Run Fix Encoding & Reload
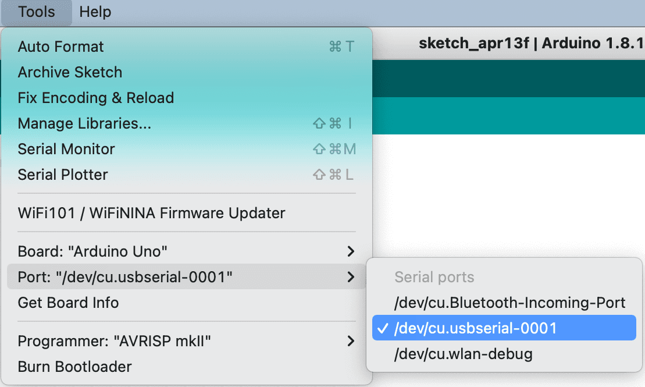The height and width of the screenshot is (387, 645). tap(95, 98)
